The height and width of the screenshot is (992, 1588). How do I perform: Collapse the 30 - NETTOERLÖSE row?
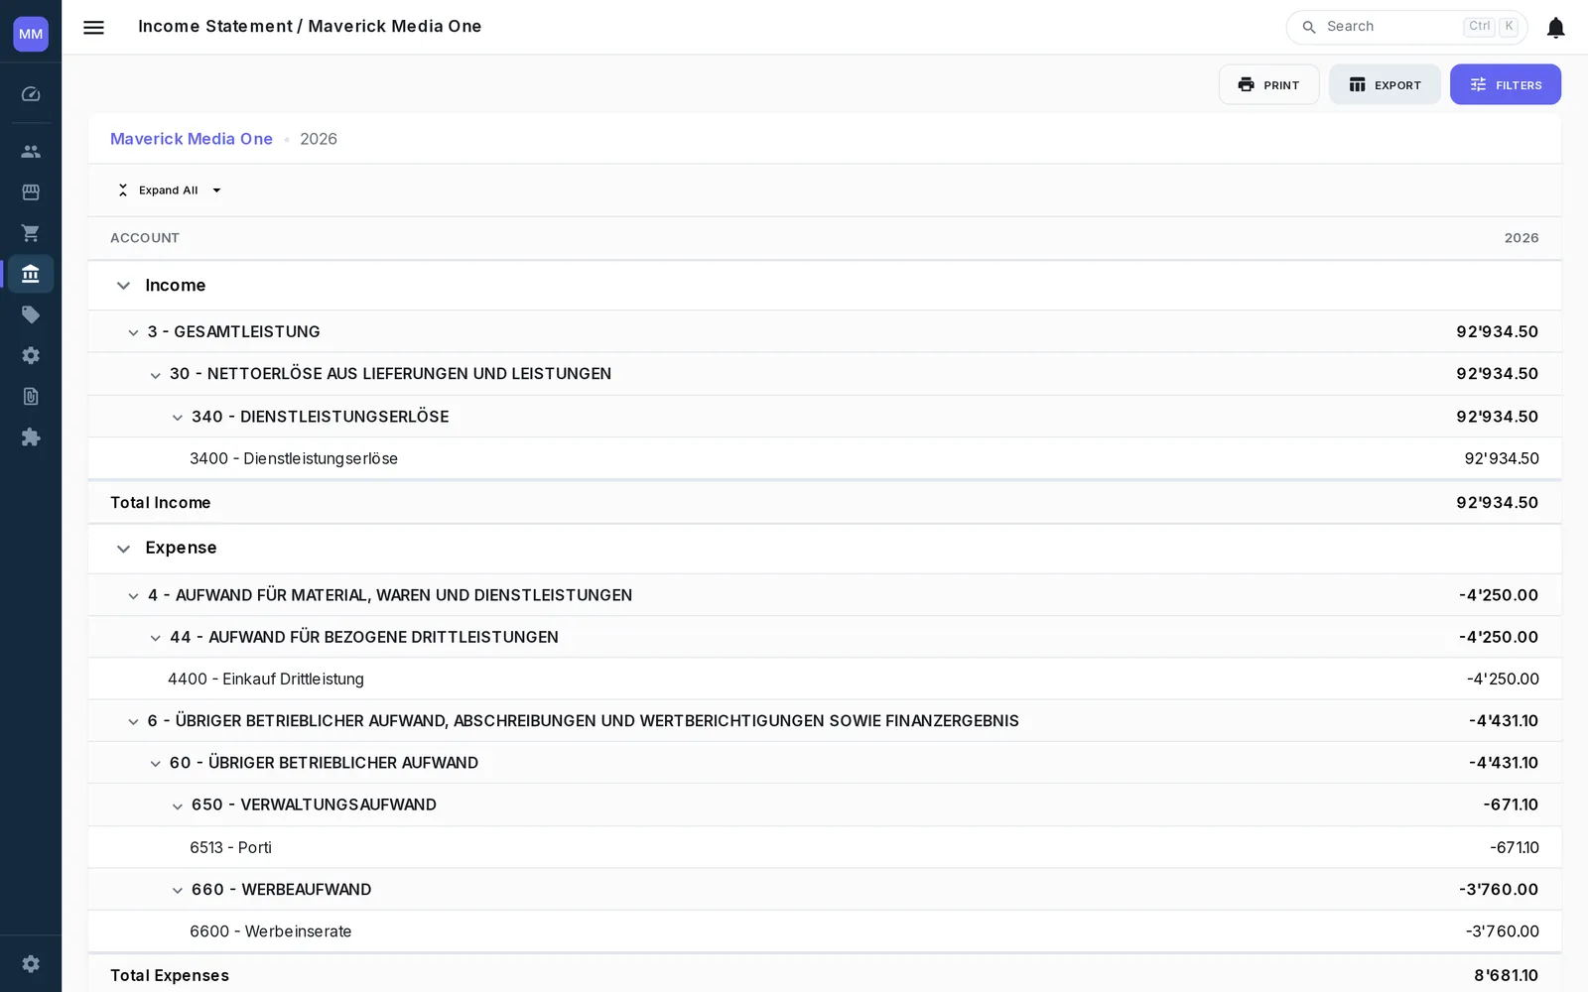155,375
